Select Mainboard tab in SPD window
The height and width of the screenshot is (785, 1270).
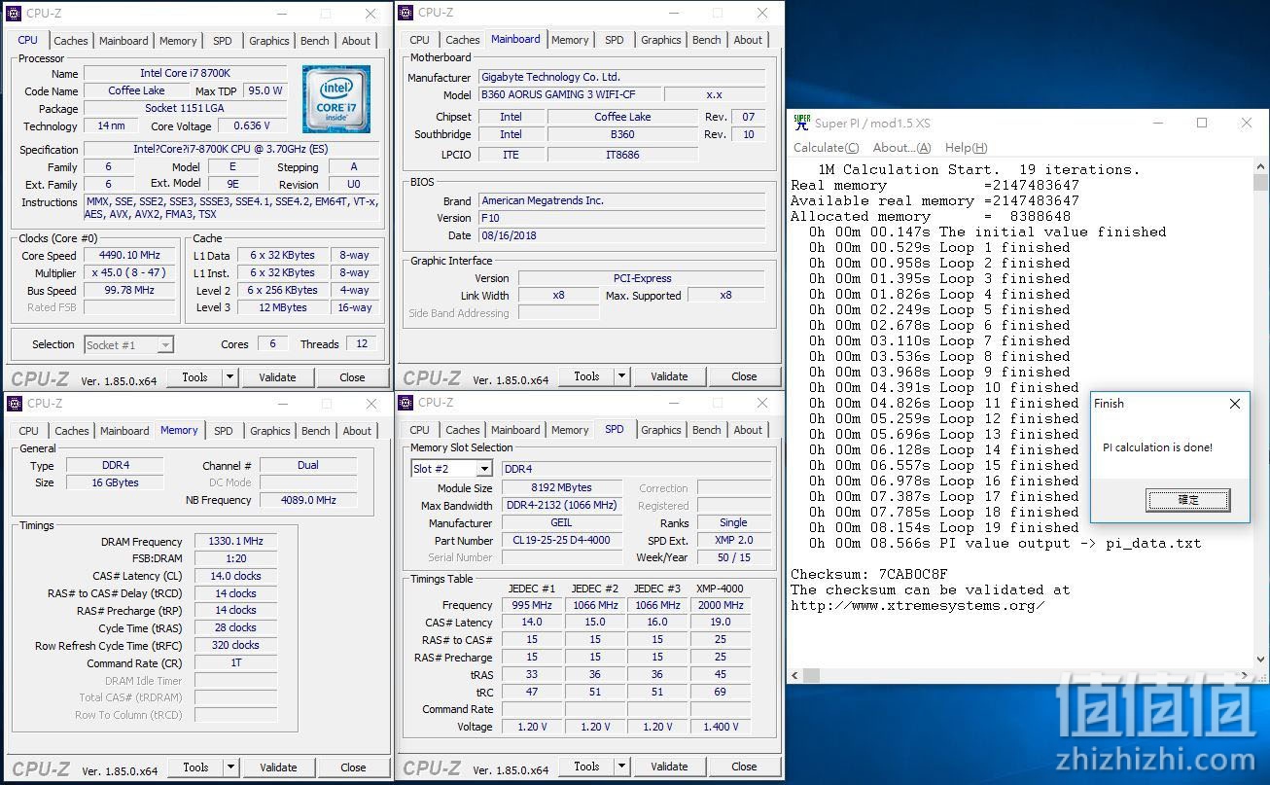point(515,430)
